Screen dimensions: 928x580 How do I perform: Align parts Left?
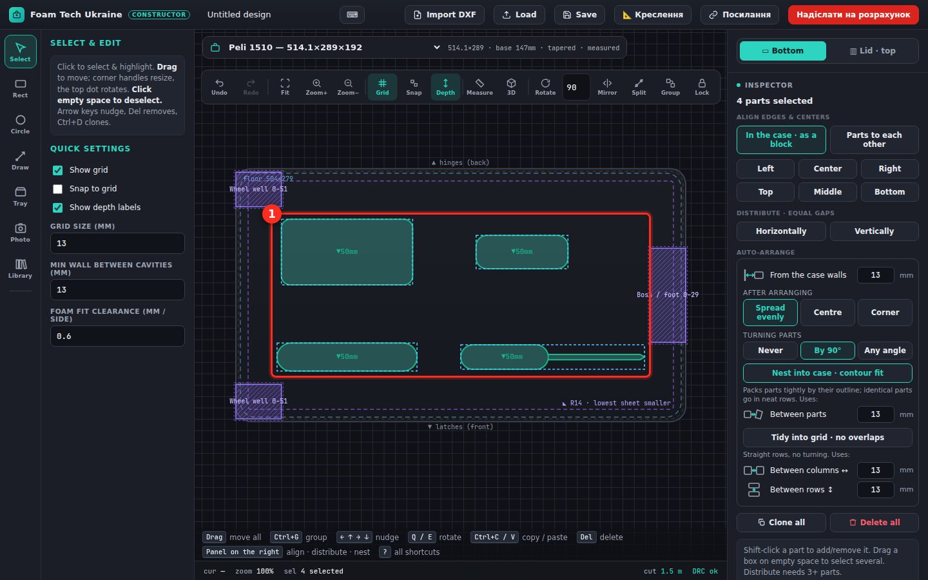[766, 169]
